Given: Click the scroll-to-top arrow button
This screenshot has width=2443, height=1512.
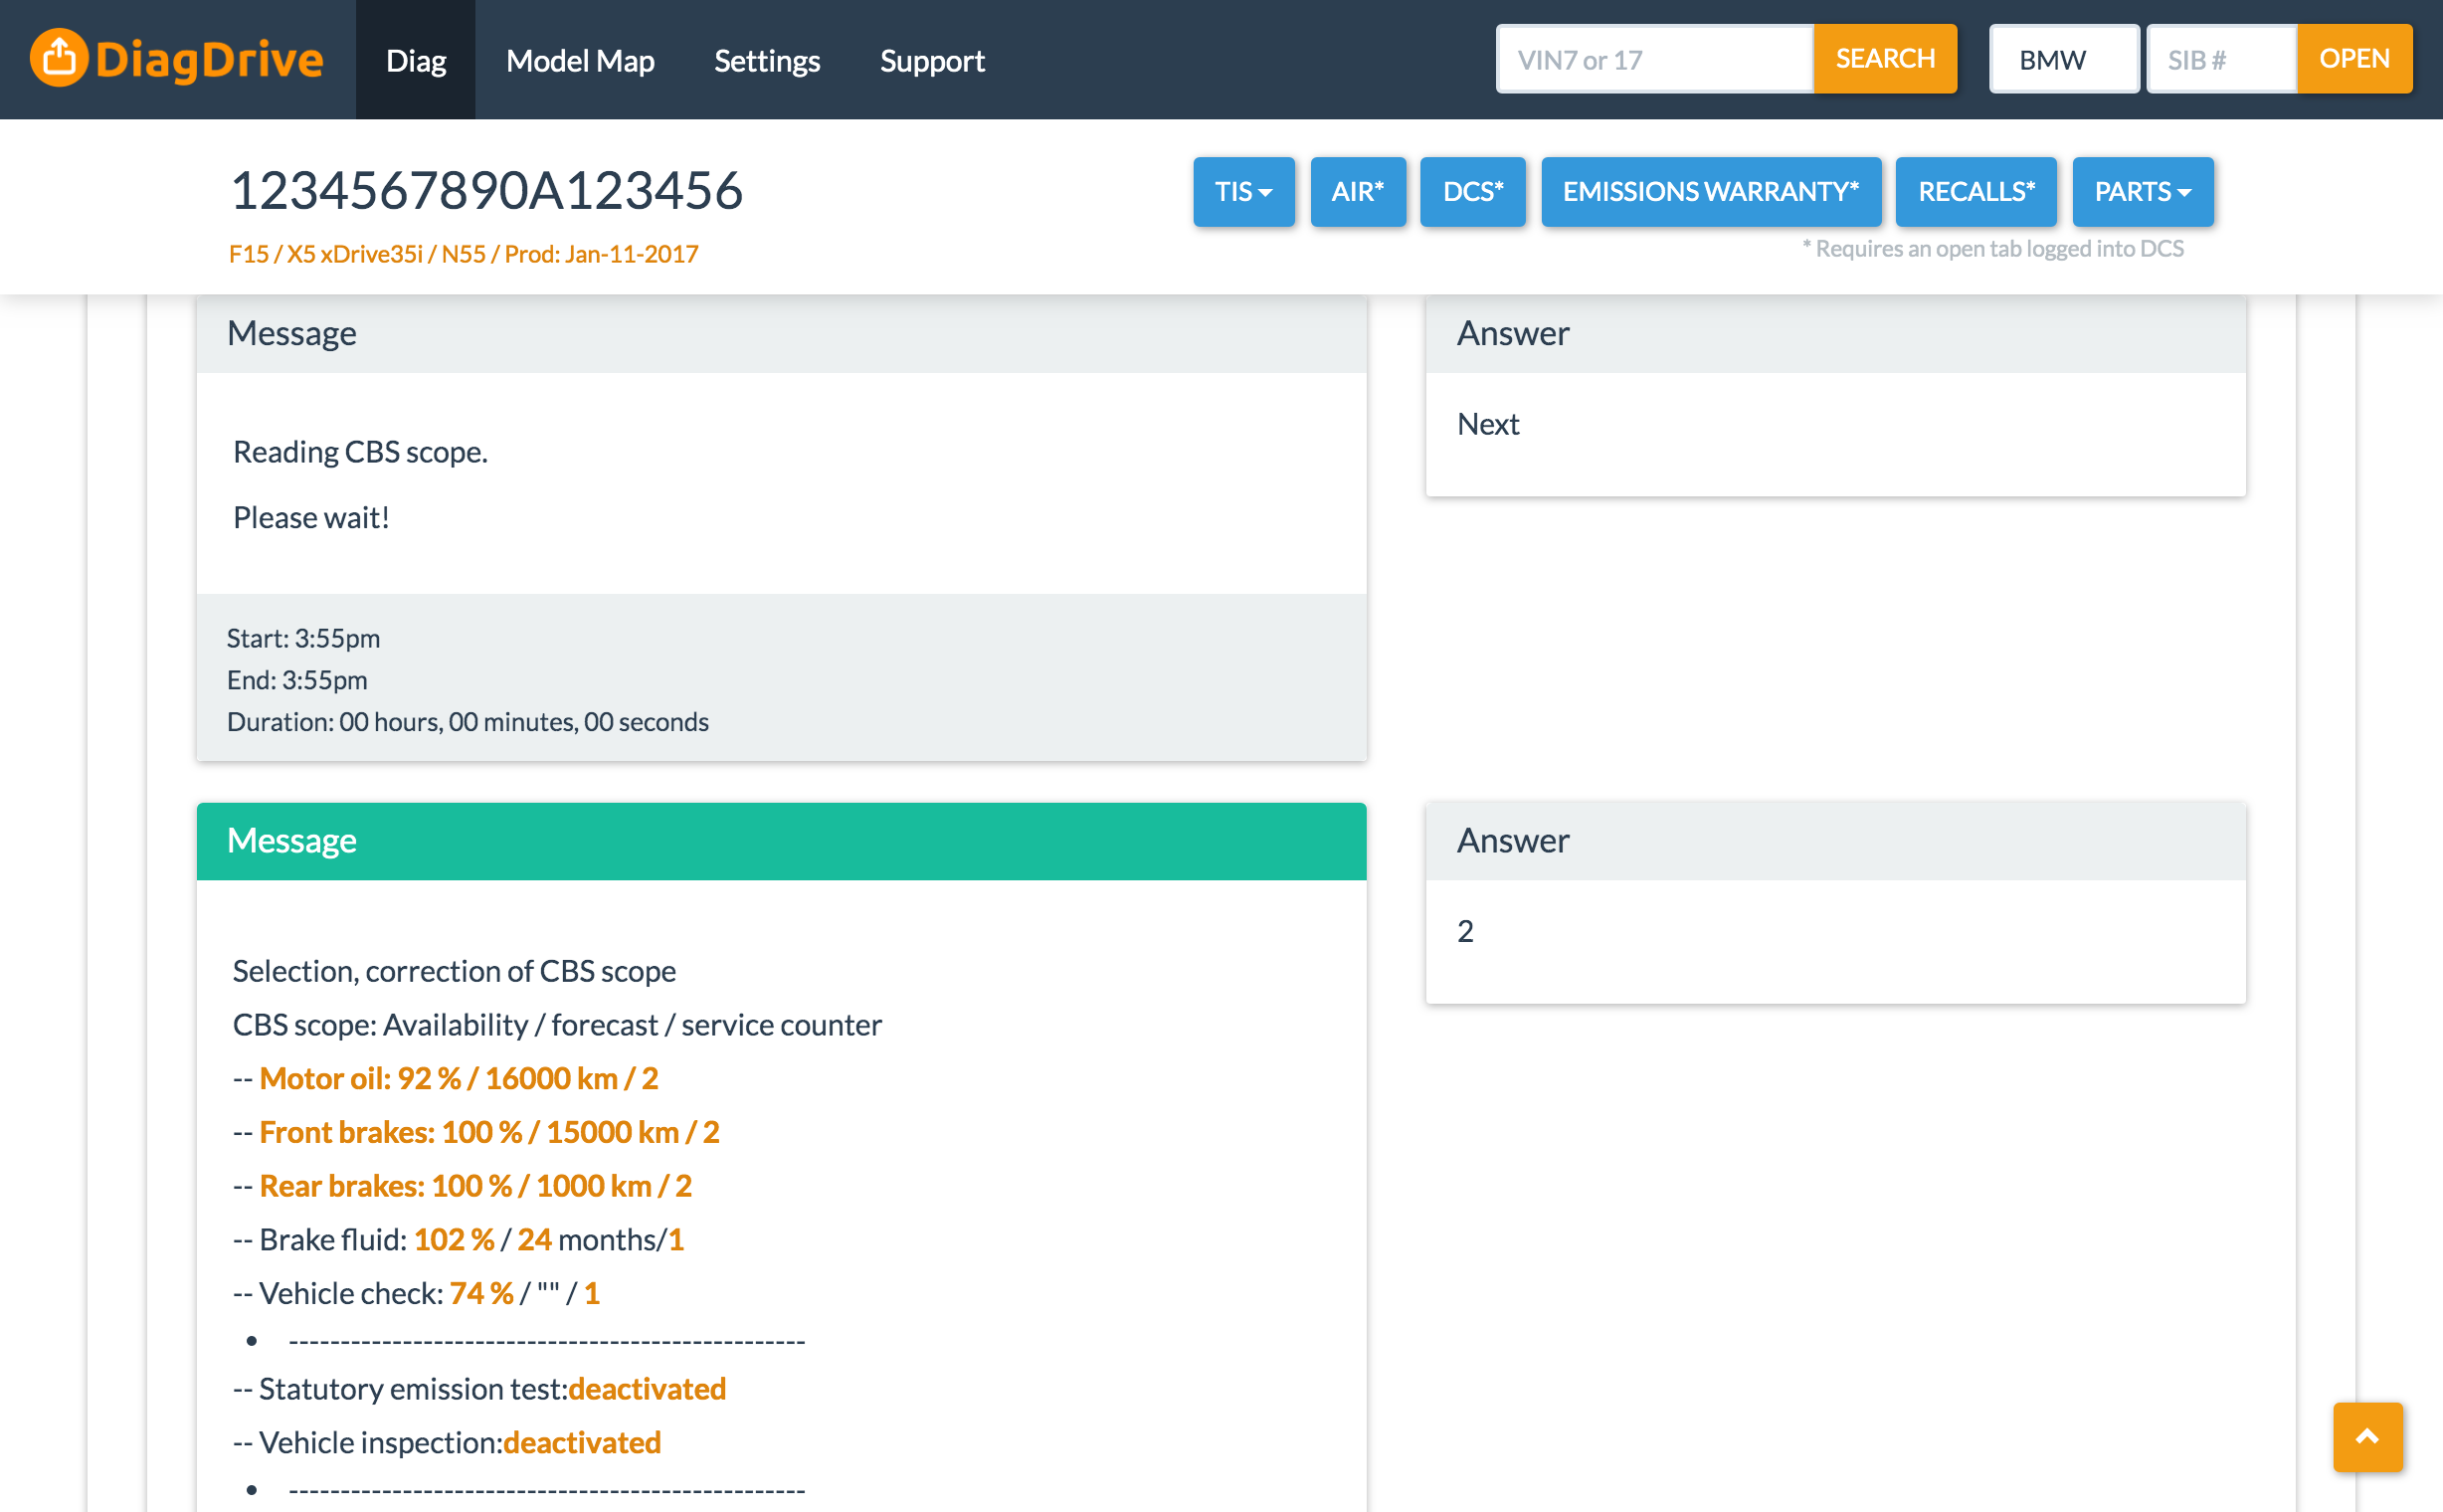Looking at the screenshot, I should [x=2366, y=1436].
